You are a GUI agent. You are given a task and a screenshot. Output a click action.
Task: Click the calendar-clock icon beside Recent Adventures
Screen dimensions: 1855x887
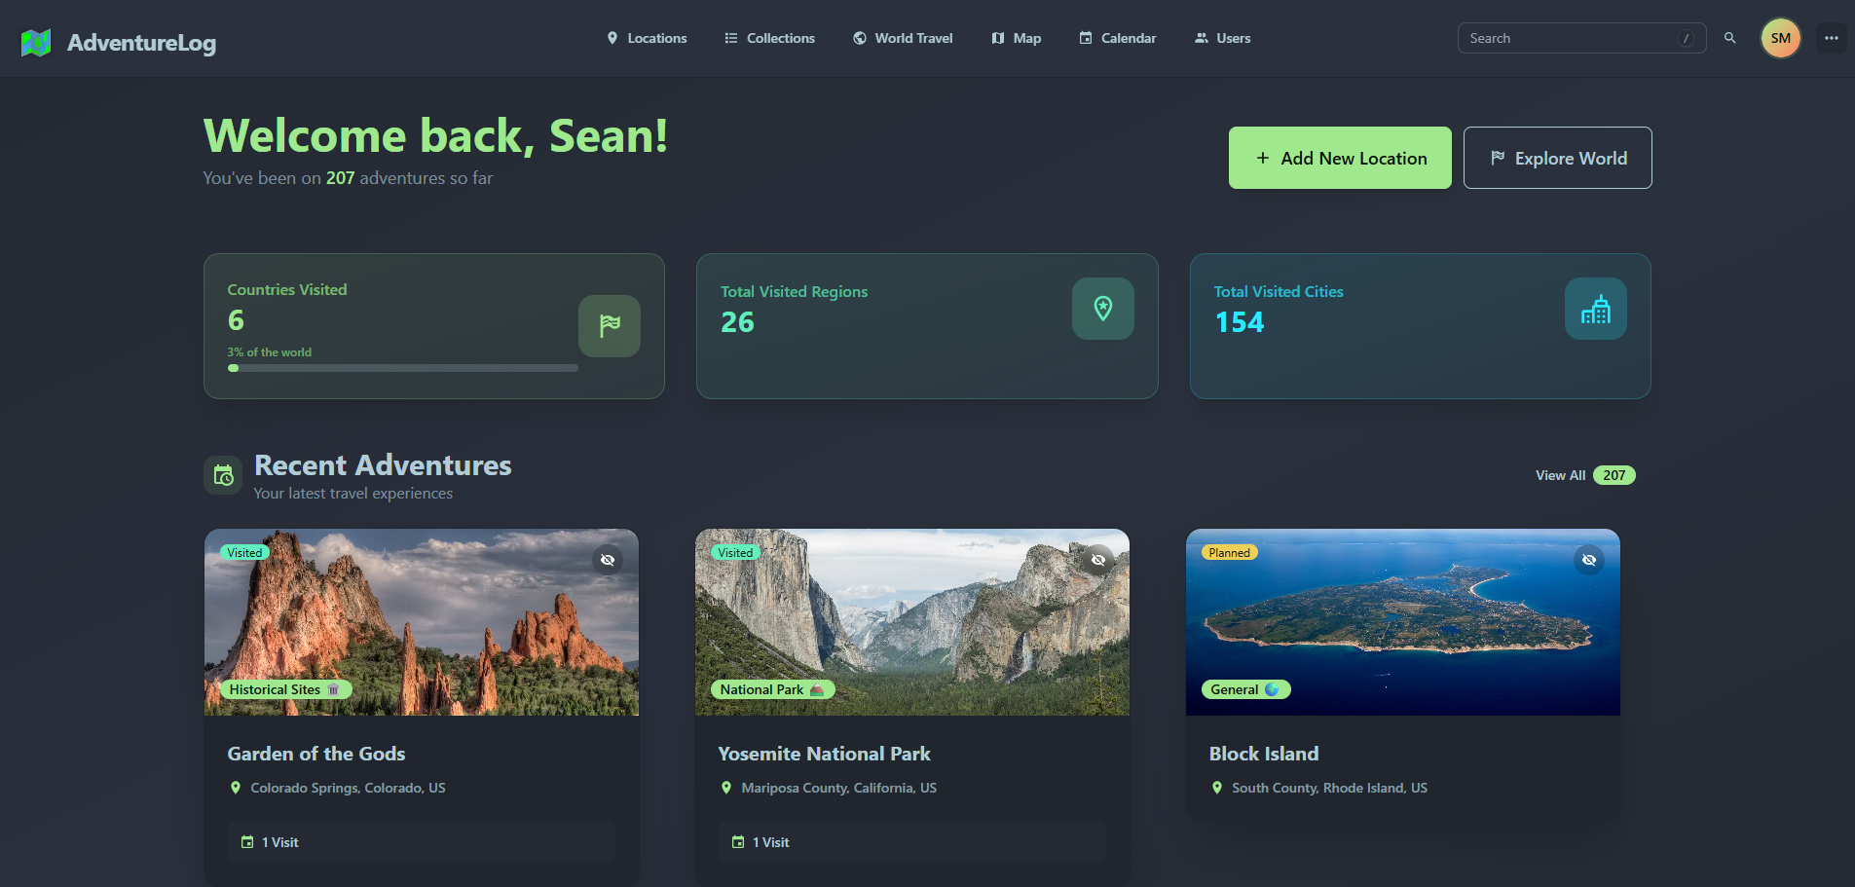click(223, 475)
